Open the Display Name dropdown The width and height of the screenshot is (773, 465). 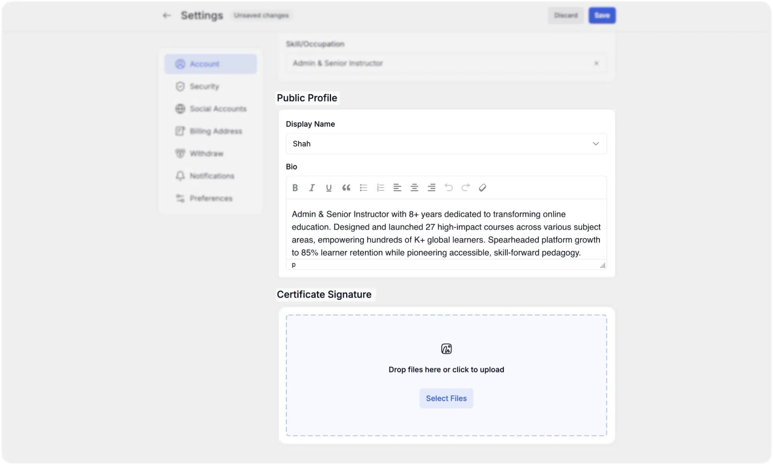(x=446, y=144)
